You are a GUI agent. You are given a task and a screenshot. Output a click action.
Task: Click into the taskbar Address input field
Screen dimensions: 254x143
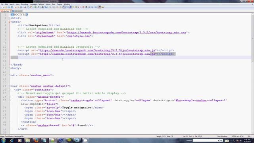coord(205,140)
